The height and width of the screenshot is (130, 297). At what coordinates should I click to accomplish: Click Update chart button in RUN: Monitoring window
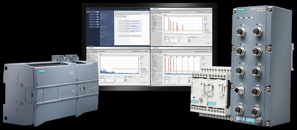(208, 43)
